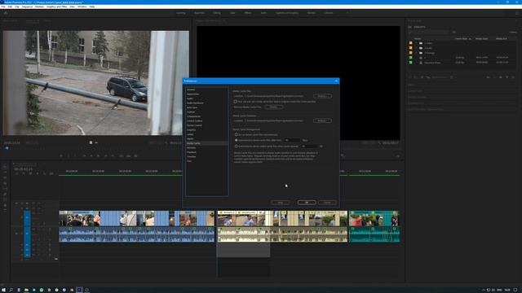Click the GB value field for cache size
This screenshot has width=522, height=293.
click(309, 146)
